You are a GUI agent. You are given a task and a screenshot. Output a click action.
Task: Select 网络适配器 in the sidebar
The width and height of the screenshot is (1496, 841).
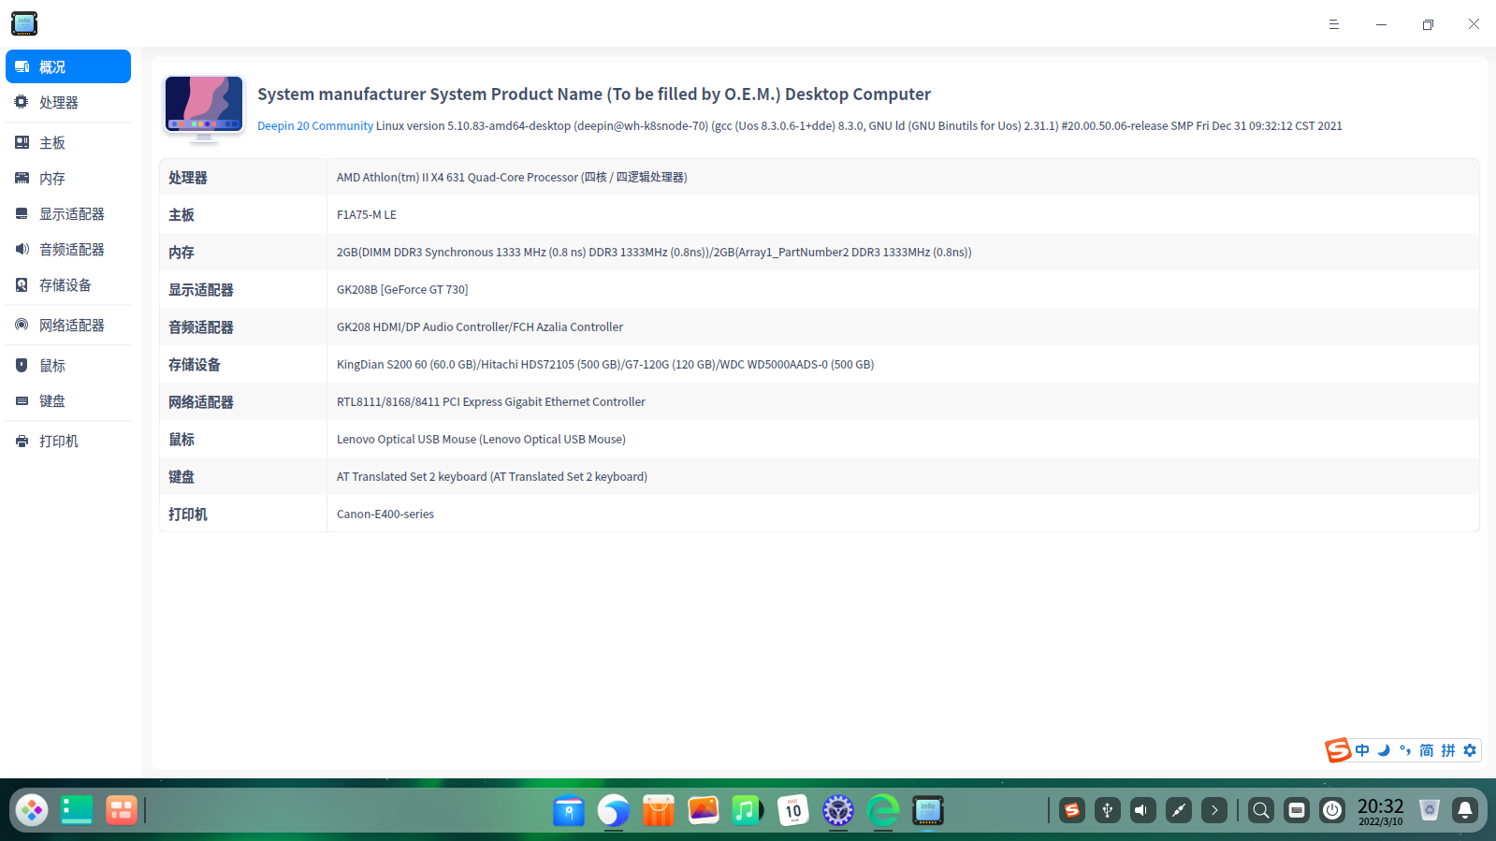tap(68, 325)
